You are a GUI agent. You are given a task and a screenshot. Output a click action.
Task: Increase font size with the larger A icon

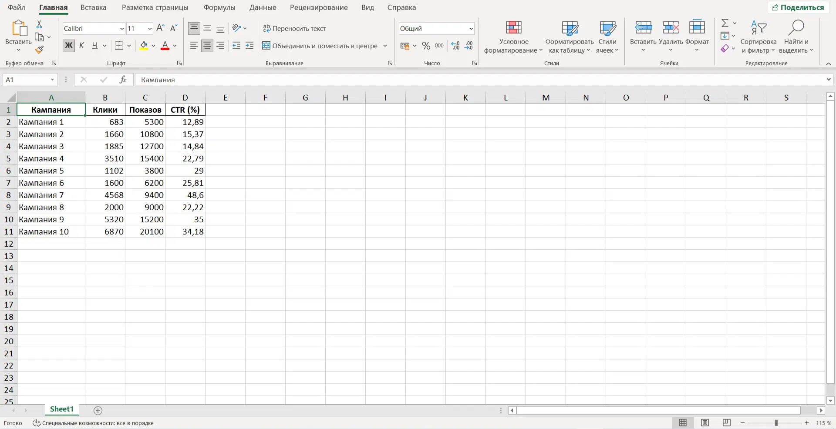(x=160, y=28)
